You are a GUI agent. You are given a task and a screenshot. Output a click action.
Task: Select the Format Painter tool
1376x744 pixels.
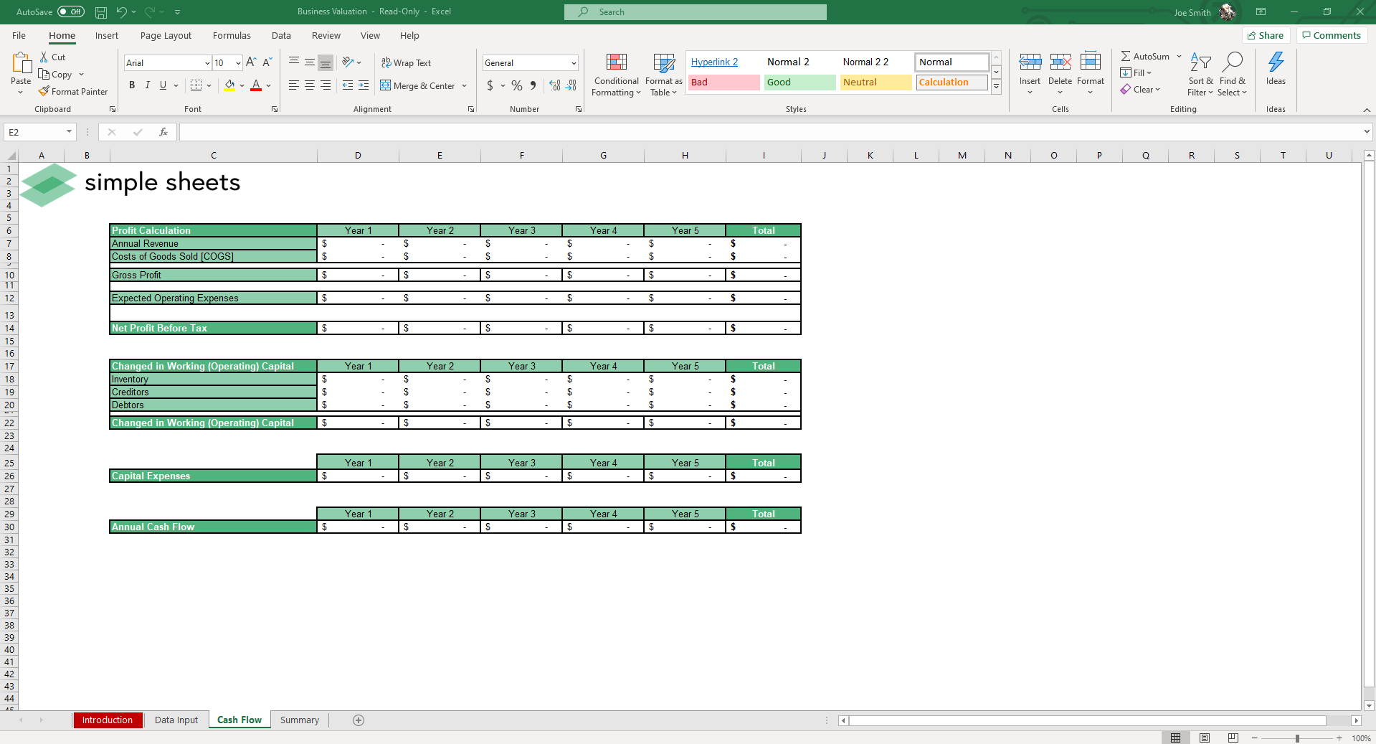74,91
